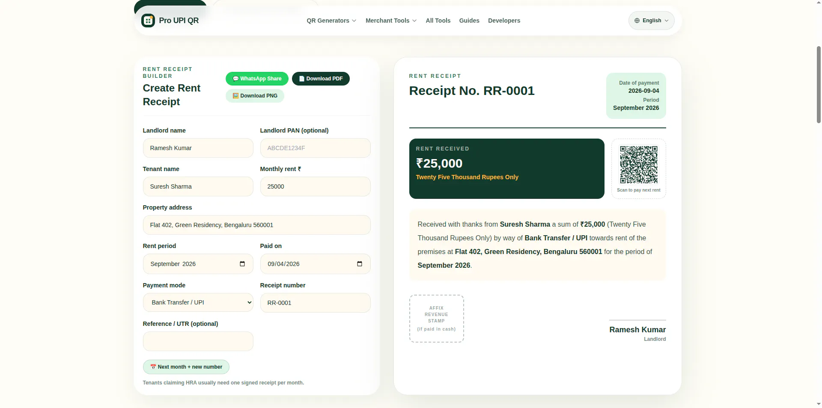The image size is (822, 408).
Task: Click the globe icon in language selector
Action: 637,21
